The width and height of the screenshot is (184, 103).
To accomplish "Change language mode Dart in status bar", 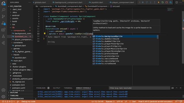I will coord(134,102).
